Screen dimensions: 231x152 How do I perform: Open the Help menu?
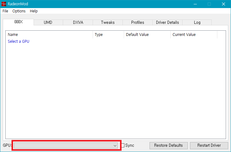point(34,11)
